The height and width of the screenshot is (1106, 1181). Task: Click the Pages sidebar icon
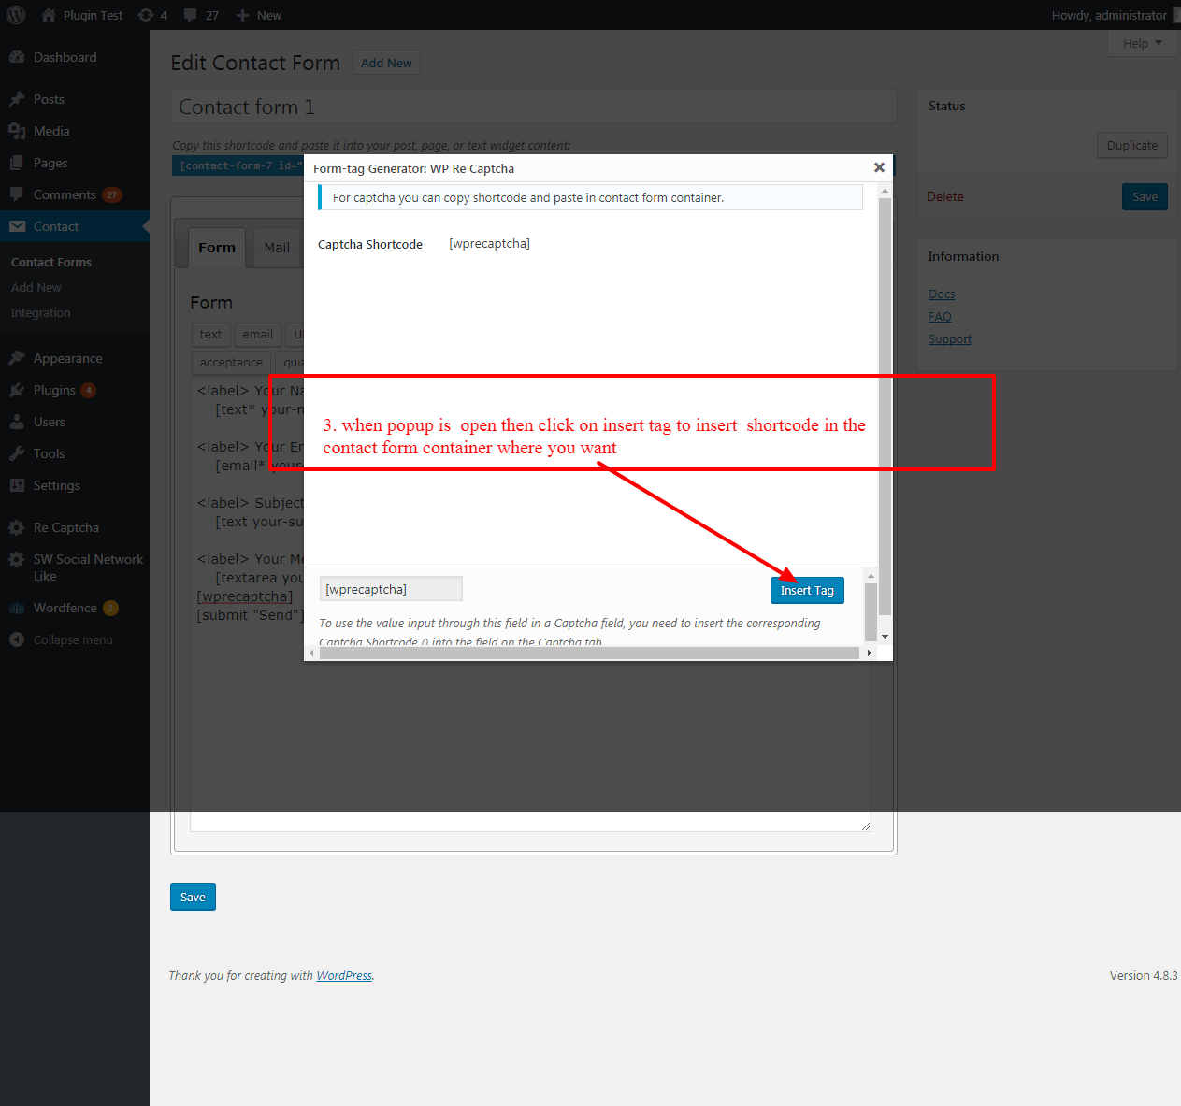17,163
